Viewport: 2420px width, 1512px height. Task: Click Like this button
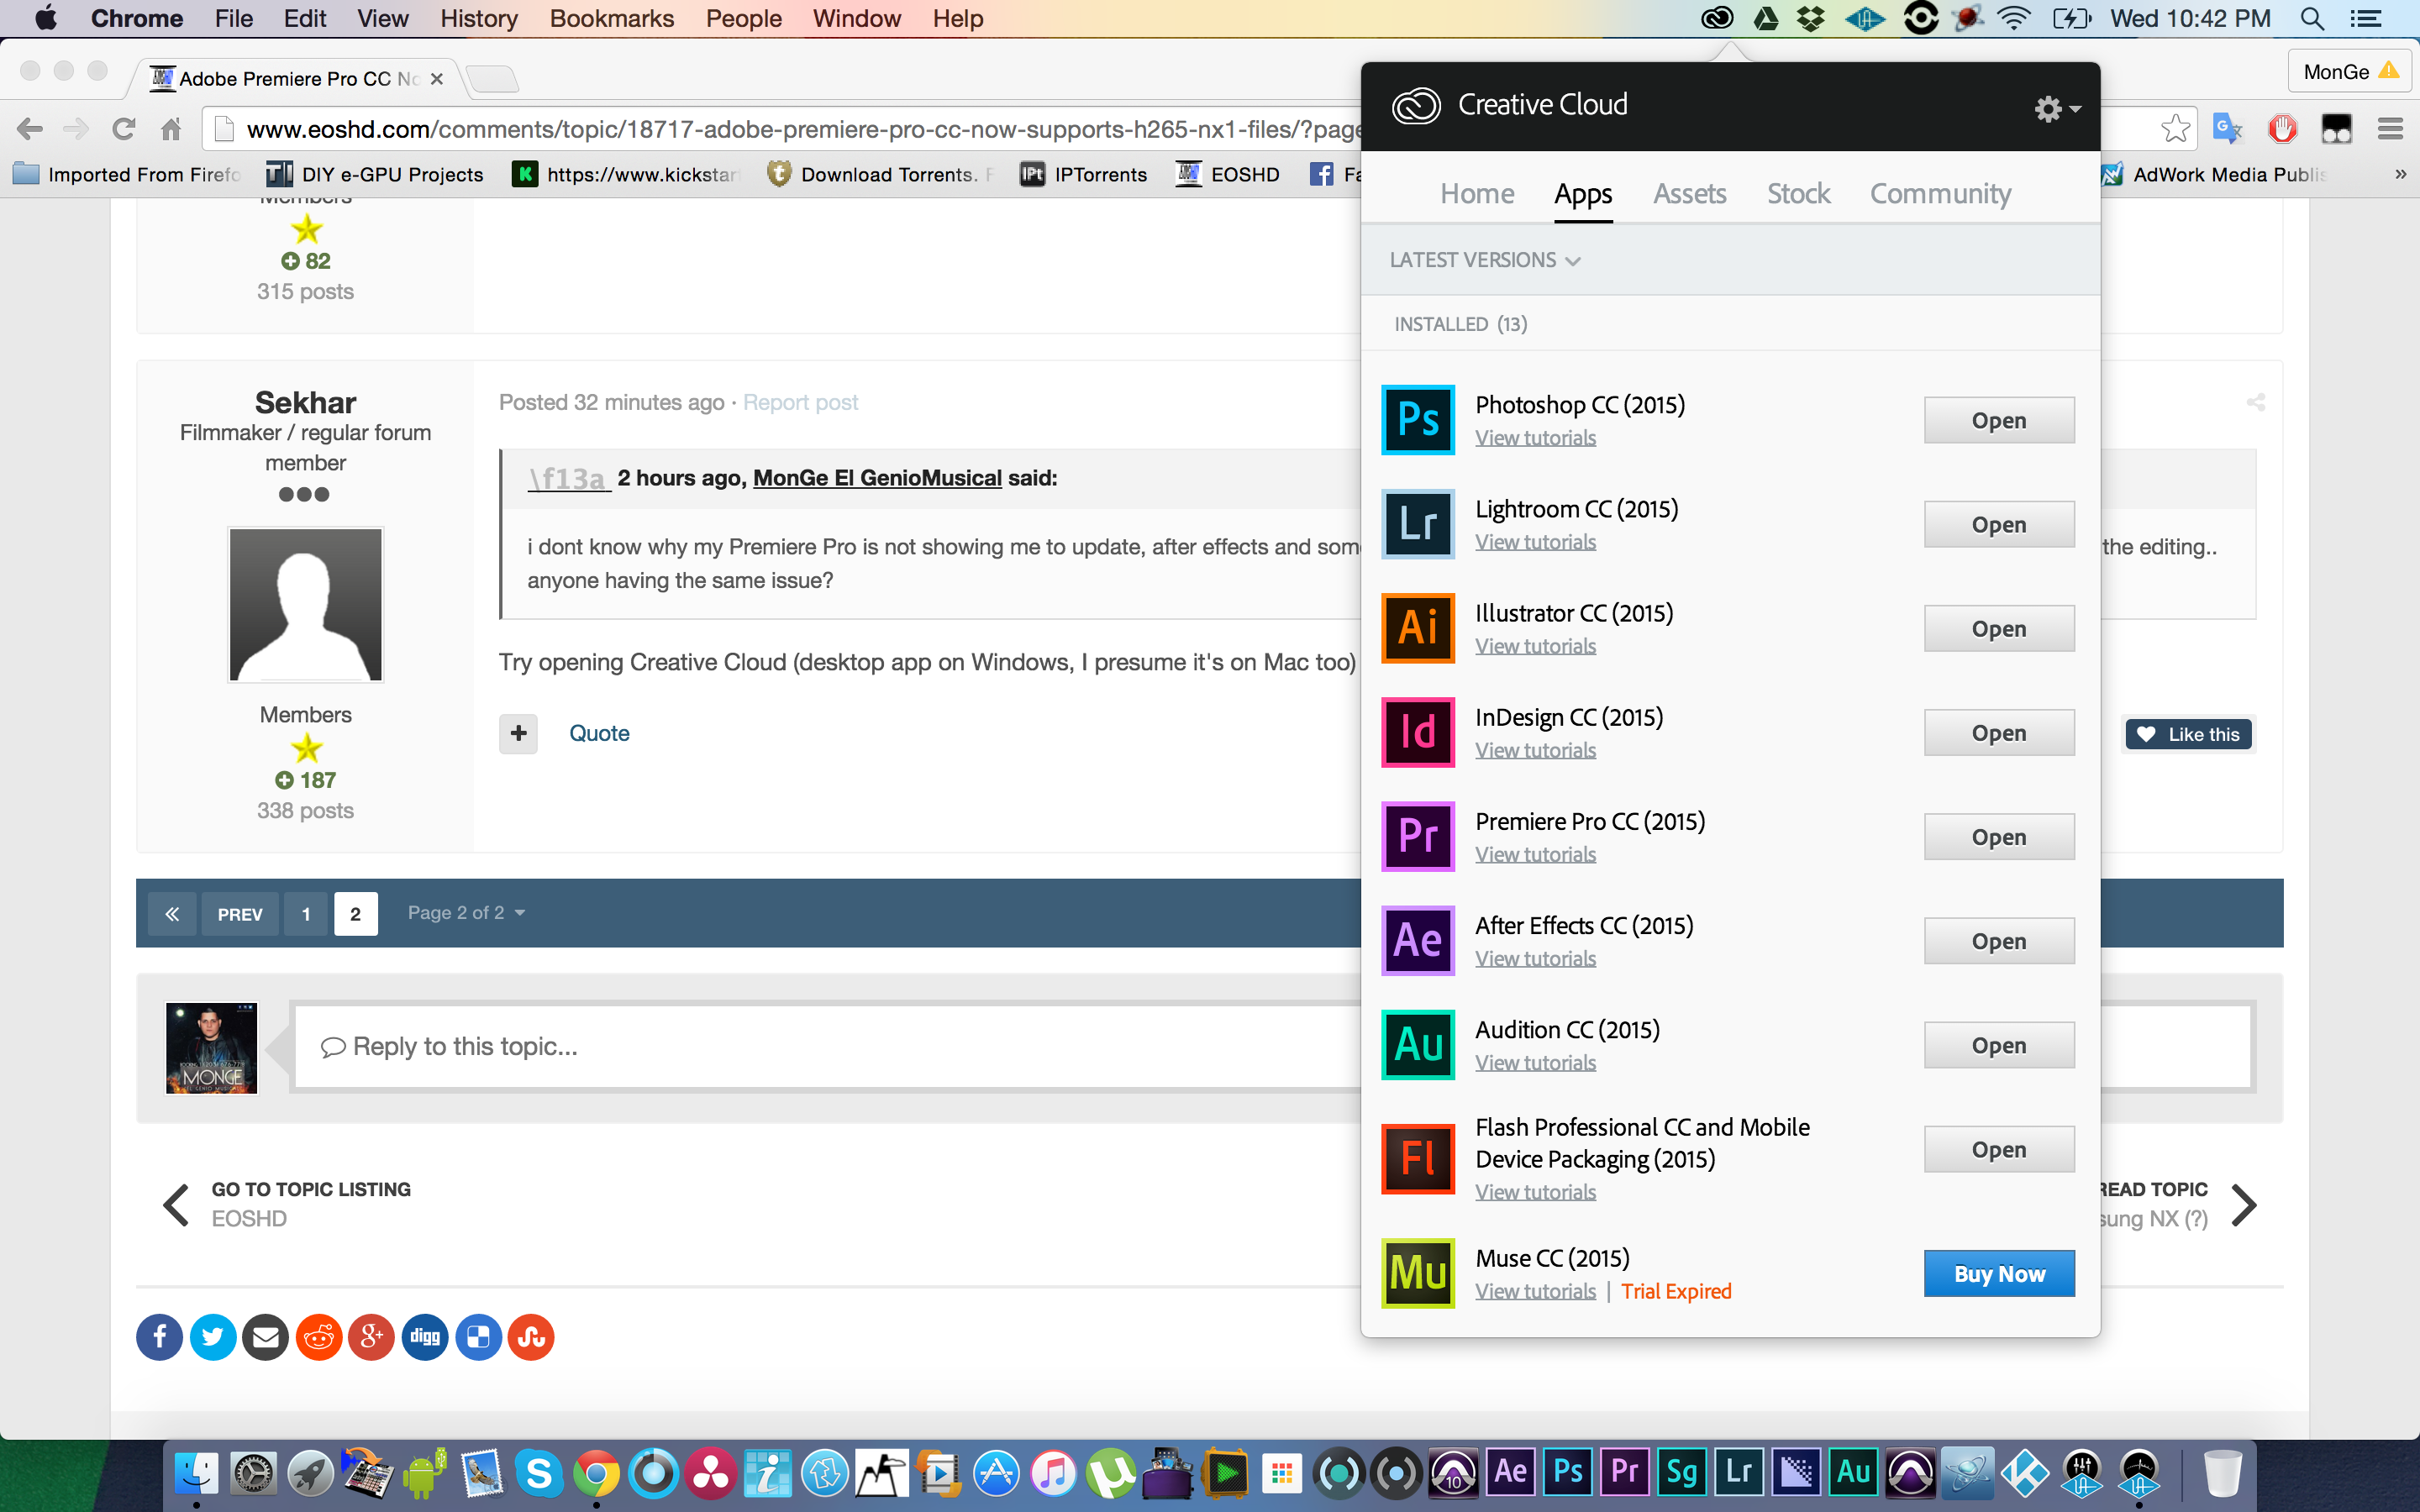[2188, 734]
